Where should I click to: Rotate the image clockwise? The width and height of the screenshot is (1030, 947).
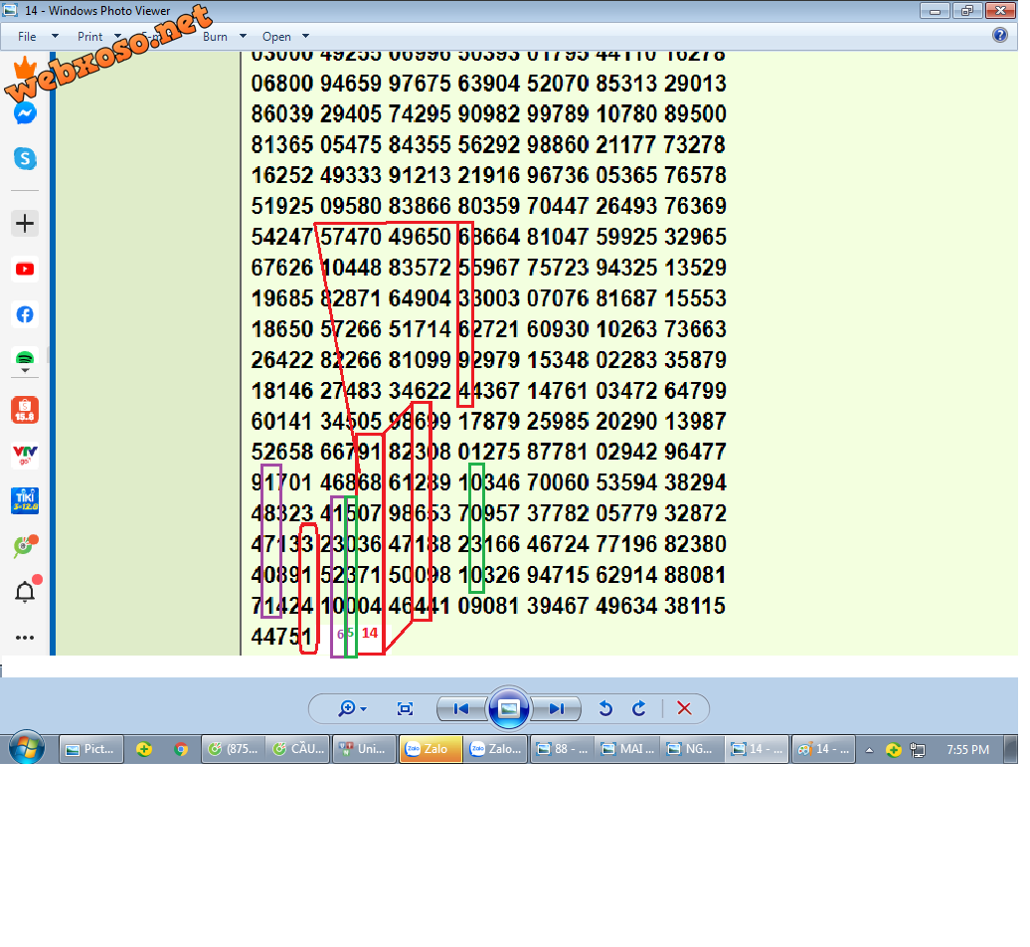[639, 708]
